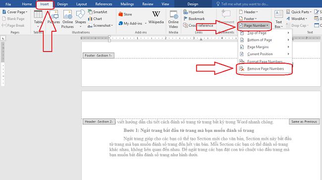
Task: Insert an Online Video
Action: 173,19
